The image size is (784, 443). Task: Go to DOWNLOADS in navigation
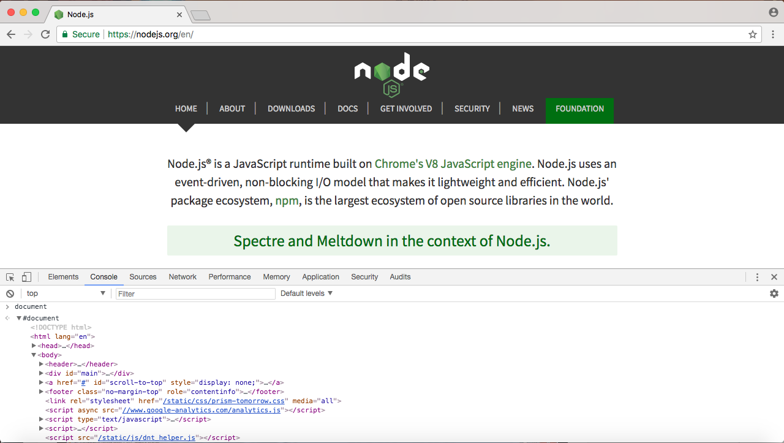(292, 108)
